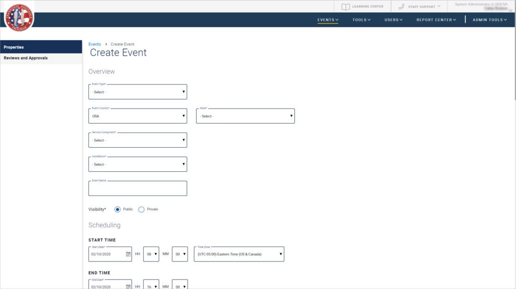Open the Events menu
The image size is (516, 289).
tap(328, 20)
